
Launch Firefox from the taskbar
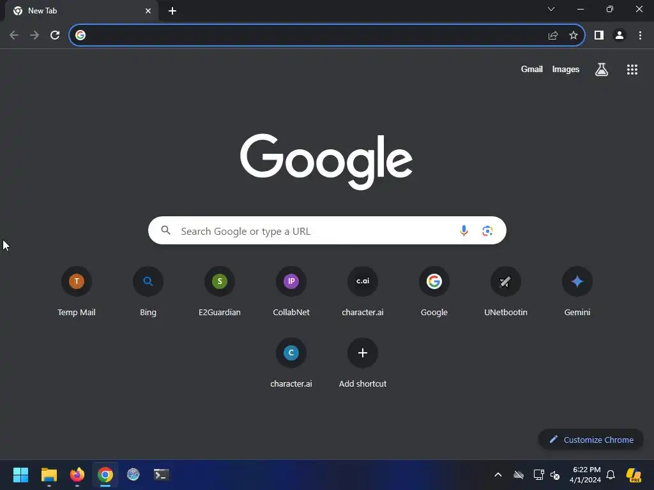77,475
